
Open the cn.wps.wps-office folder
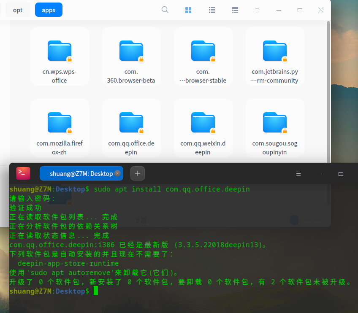coord(60,57)
